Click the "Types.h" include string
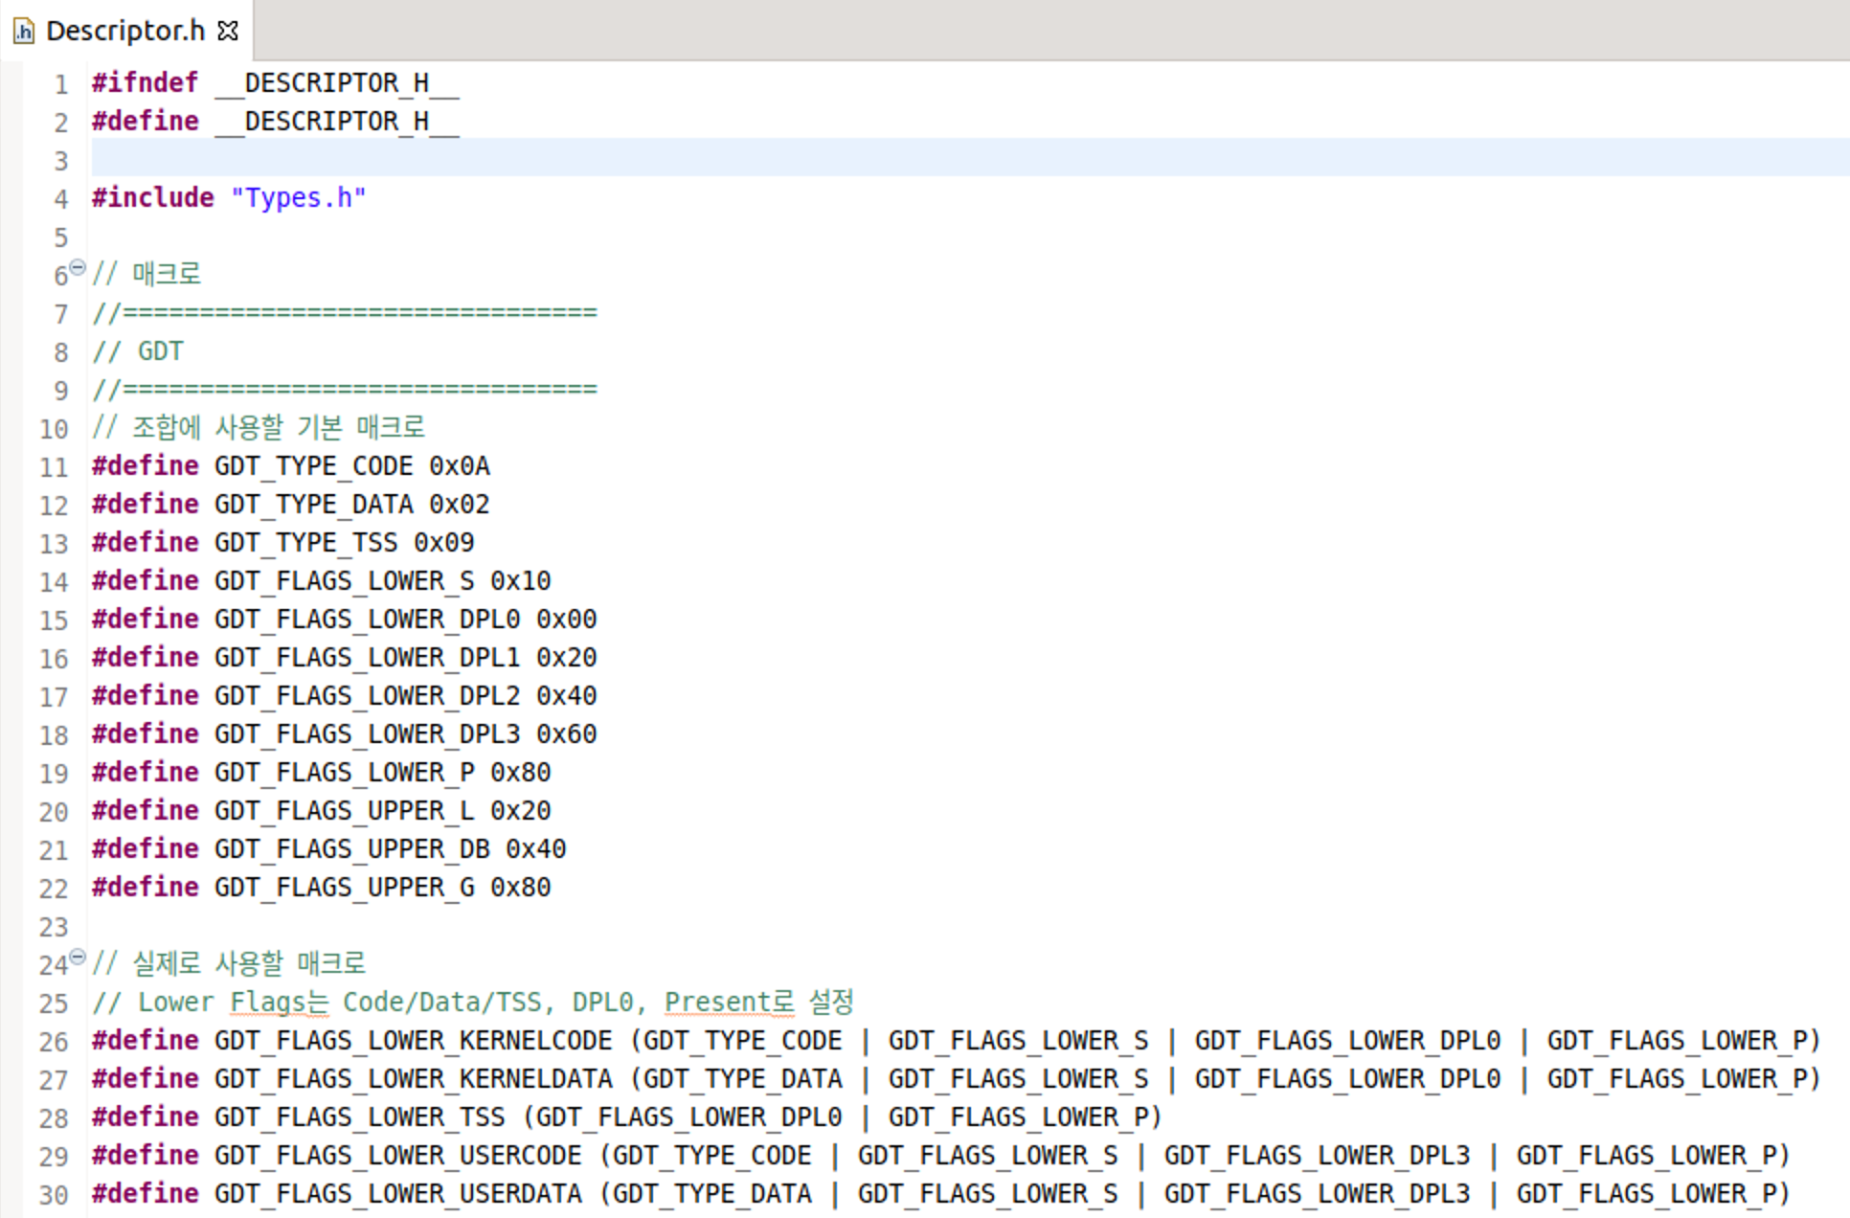Screen dimensions: 1850x1218 (x=298, y=198)
